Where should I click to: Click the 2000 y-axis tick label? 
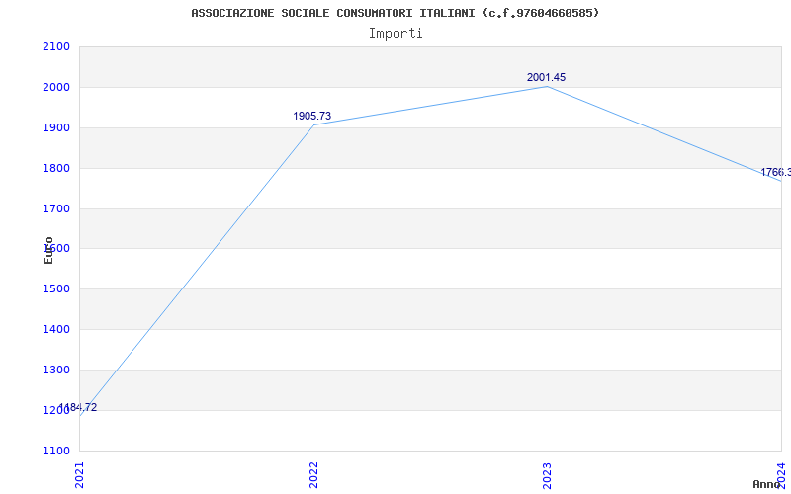[56, 87]
